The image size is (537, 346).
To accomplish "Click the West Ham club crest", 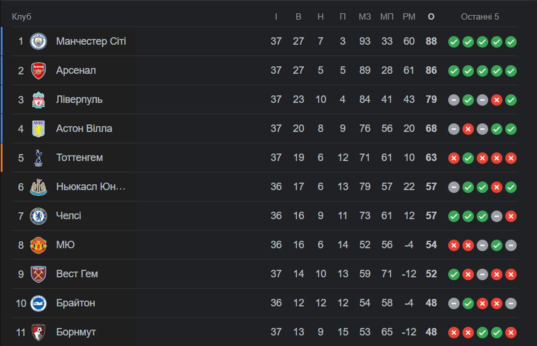I will coord(38,274).
